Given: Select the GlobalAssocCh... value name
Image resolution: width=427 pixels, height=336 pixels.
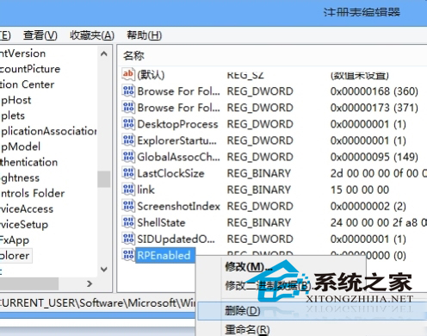Looking at the screenshot, I should pos(178,157).
